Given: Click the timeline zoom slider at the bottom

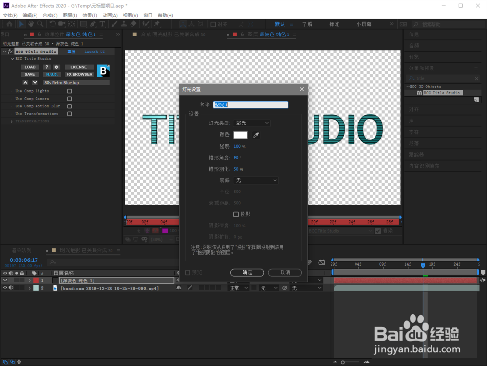Looking at the screenshot, I should click(343, 362).
